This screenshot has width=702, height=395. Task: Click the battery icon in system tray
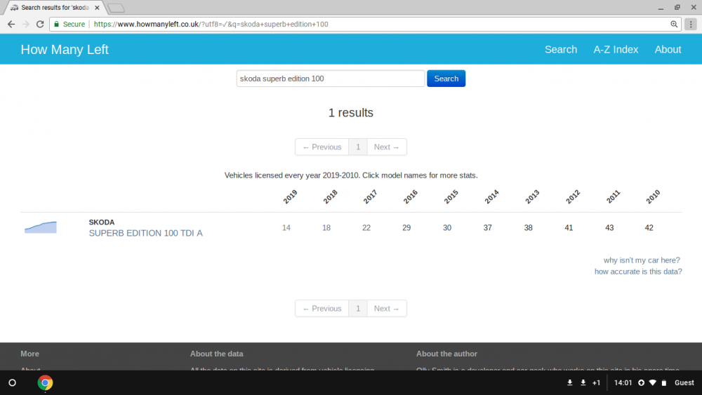point(664,383)
